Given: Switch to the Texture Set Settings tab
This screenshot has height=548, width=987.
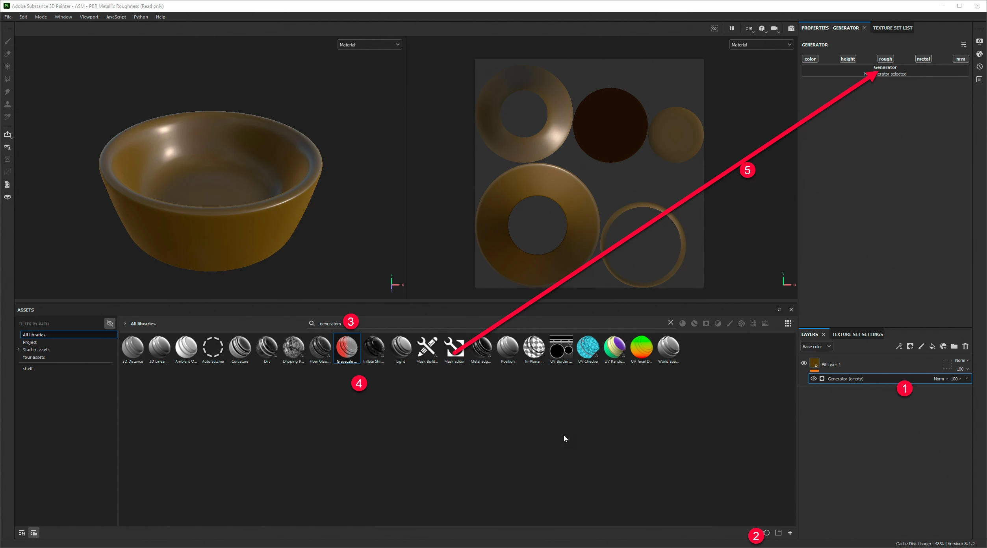Looking at the screenshot, I should tap(857, 334).
